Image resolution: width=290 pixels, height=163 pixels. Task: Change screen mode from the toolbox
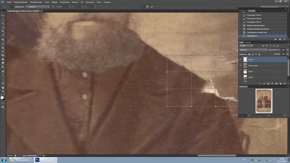[3, 107]
